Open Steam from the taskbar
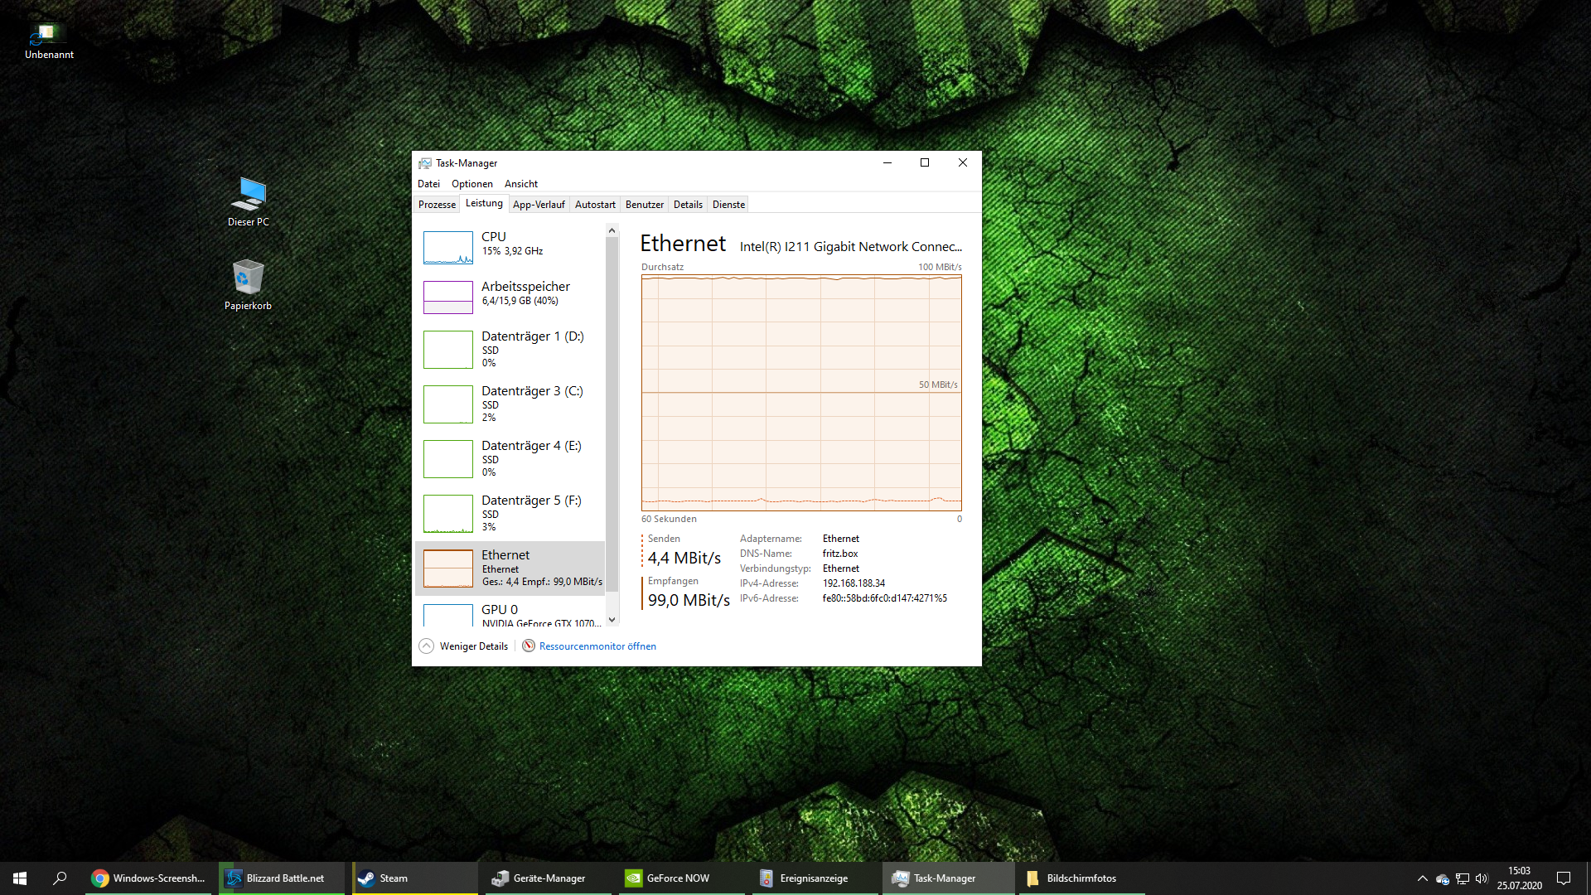 (393, 878)
